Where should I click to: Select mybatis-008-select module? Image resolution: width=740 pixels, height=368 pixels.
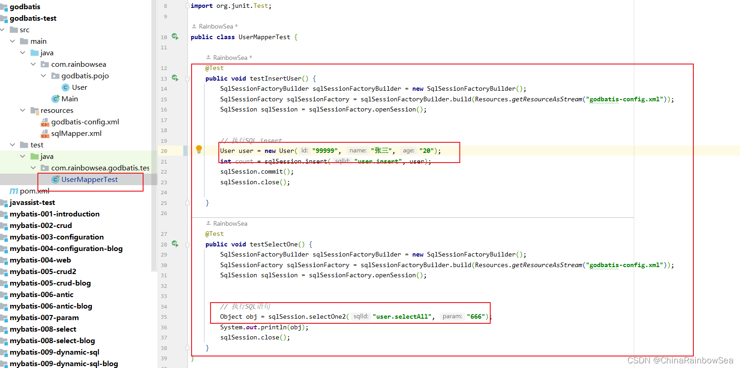point(43,329)
